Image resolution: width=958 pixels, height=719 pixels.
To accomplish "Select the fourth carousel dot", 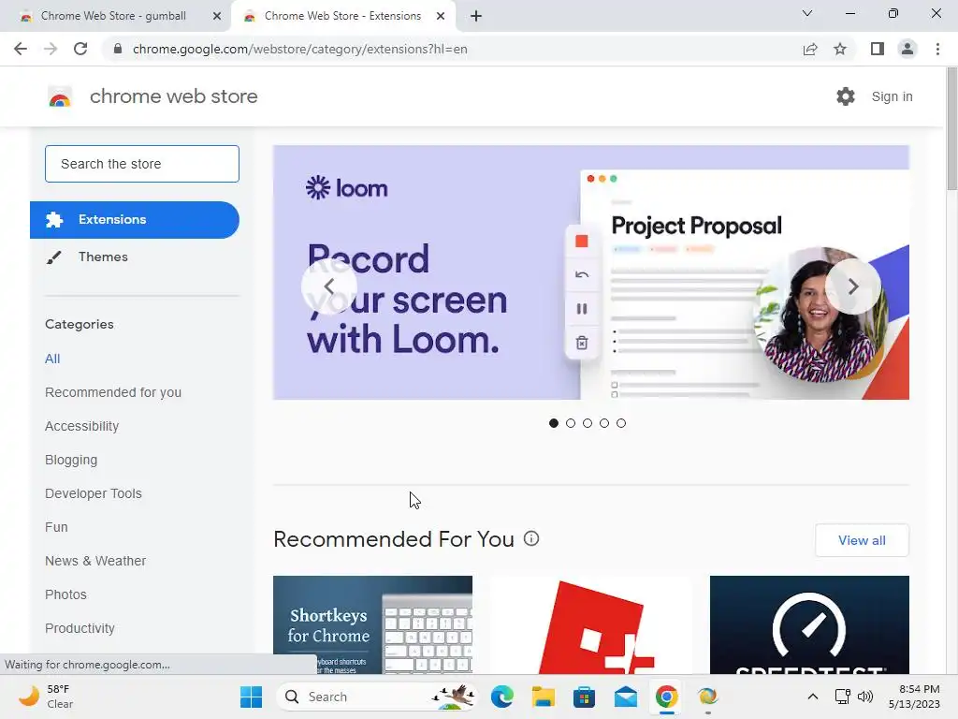I will 604,423.
